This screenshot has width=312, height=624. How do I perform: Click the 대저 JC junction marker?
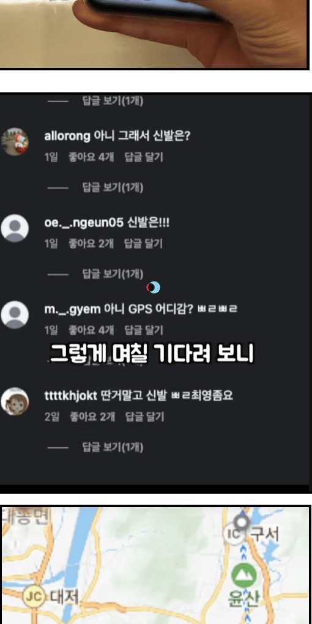click(x=34, y=597)
